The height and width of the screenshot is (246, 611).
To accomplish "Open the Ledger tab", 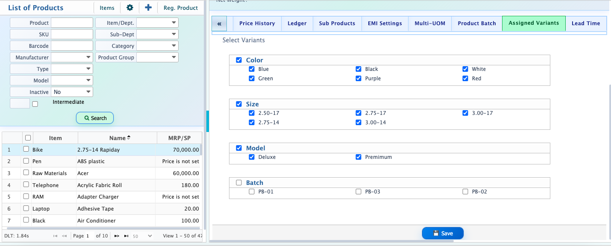I will tap(297, 23).
